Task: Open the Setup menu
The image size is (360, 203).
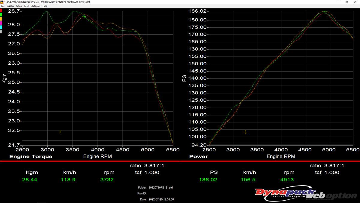Action: pyautogui.click(x=19, y=6)
